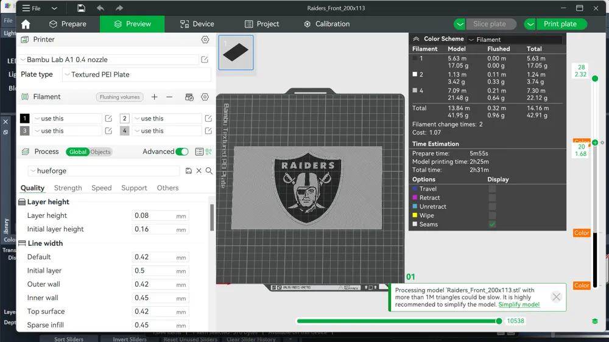Switch to the Project tab
Screen dimensions: 609x342
(x=262, y=24)
